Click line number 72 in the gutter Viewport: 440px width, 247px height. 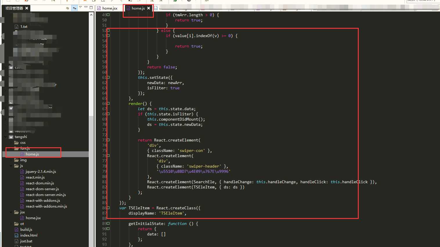tap(104, 135)
